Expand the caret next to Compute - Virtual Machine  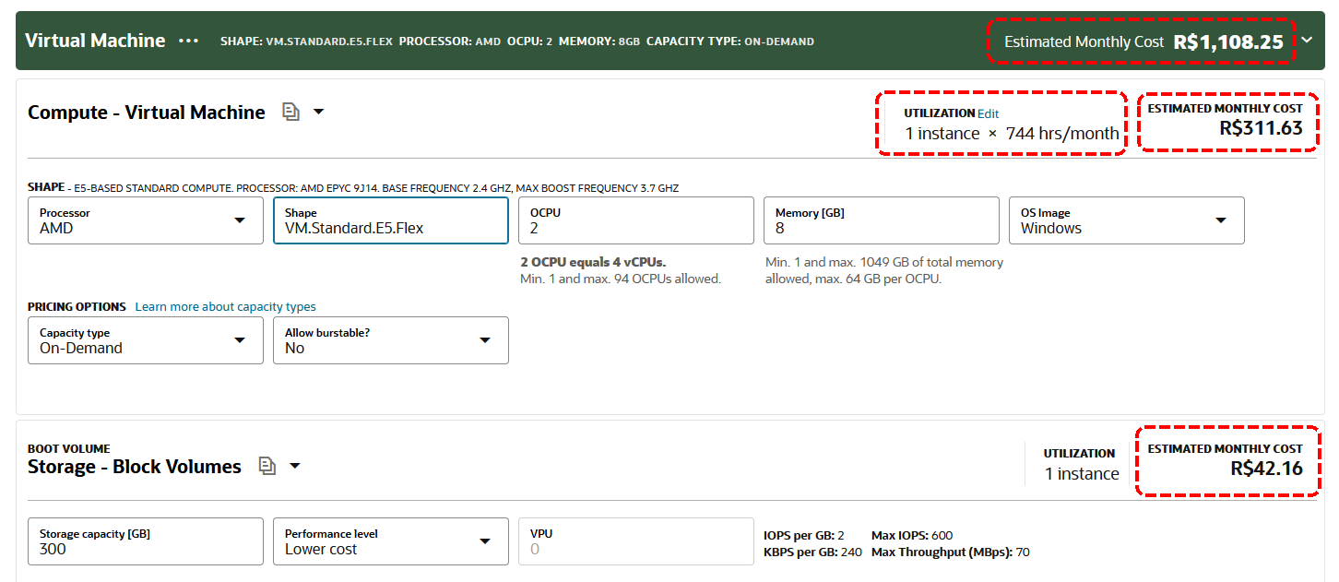point(319,113)
